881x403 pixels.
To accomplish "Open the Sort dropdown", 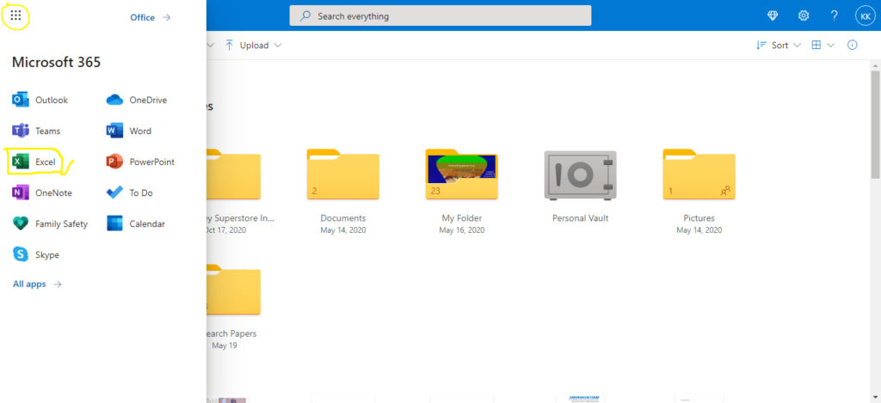I will point(779,45).
